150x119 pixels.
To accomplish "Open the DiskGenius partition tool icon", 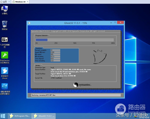I will (4, 55).
